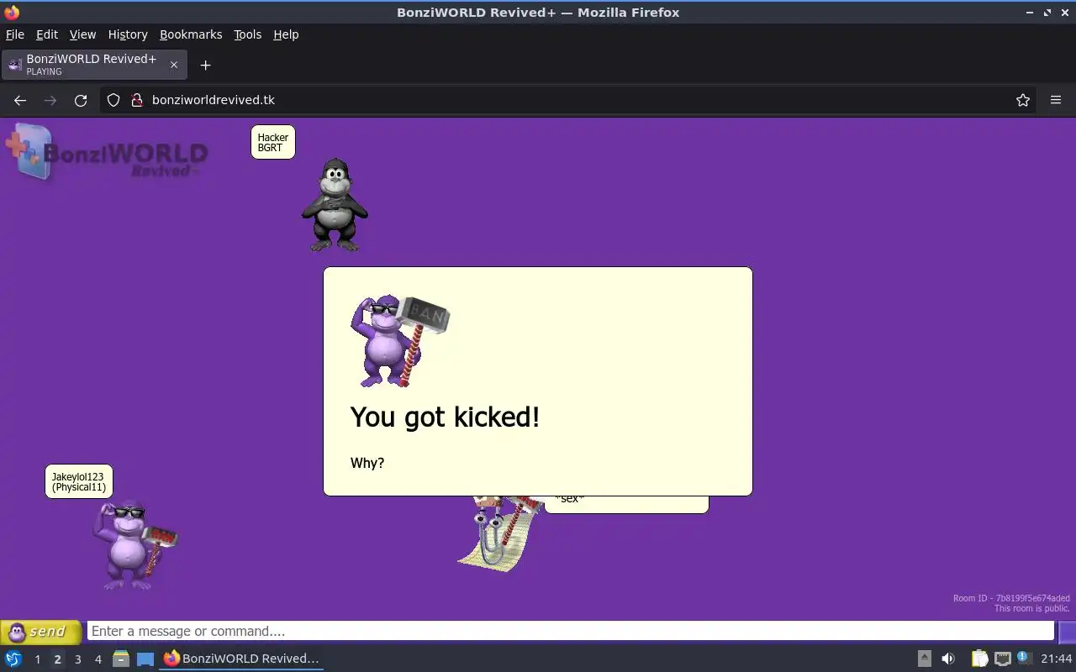Open the Firefox hamburger application menu
Screen dimensions: 1076x672
[x=1056, y=100]
